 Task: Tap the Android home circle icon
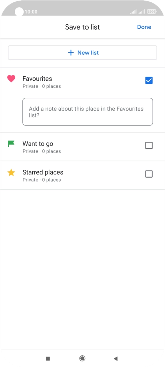[x=82, y=358]
